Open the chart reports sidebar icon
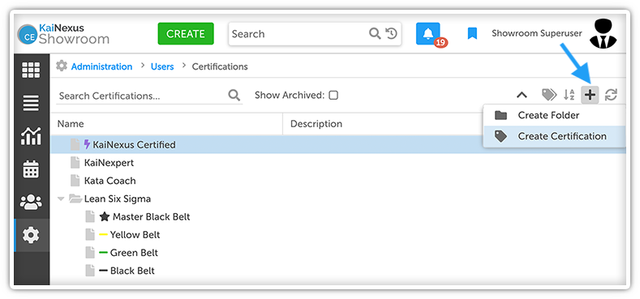Image resolution: width=640 pixels, height=299 pixels. coord(31,136)
